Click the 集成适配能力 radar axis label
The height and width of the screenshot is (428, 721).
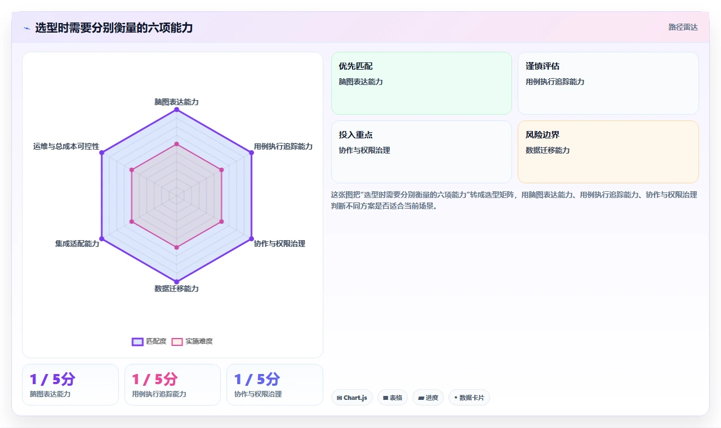(77, 244)
